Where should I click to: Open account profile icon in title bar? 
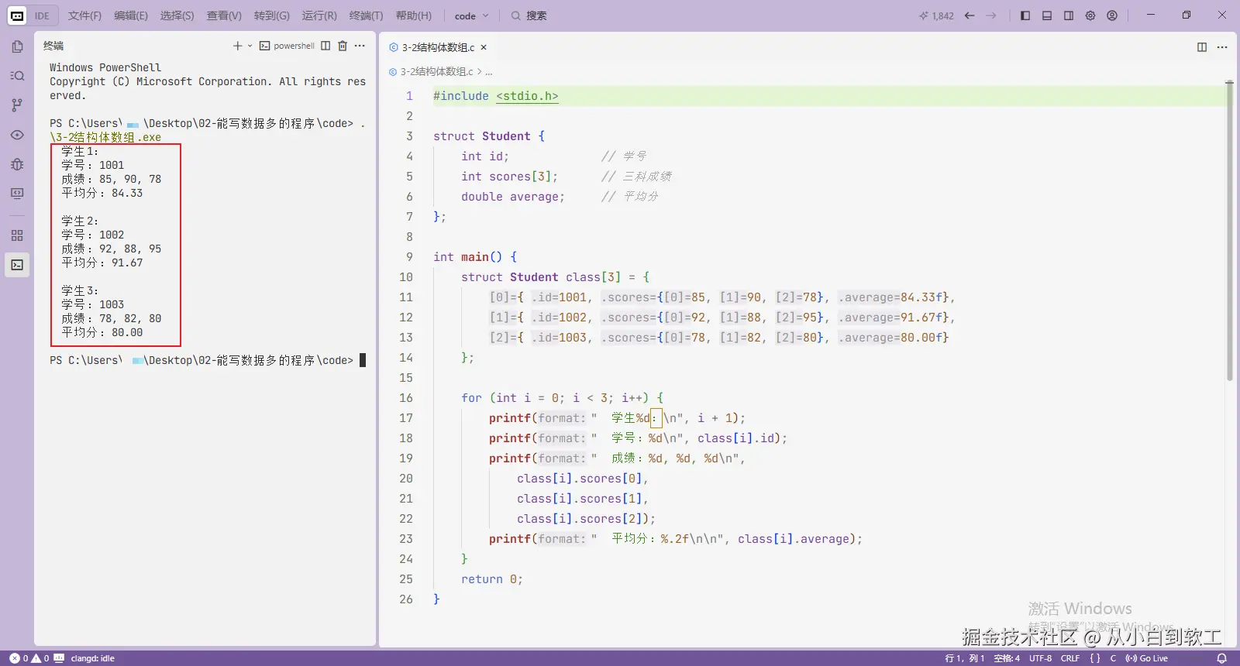[x=1112, y=15]
